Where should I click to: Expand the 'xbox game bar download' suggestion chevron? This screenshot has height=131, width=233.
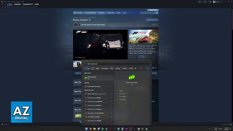point(111,102)
